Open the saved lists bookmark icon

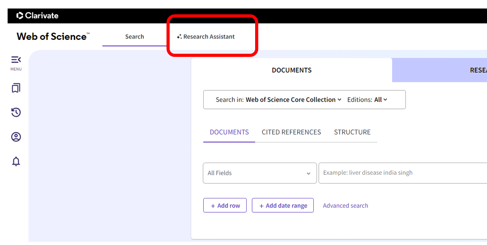(x=16, y=88)
